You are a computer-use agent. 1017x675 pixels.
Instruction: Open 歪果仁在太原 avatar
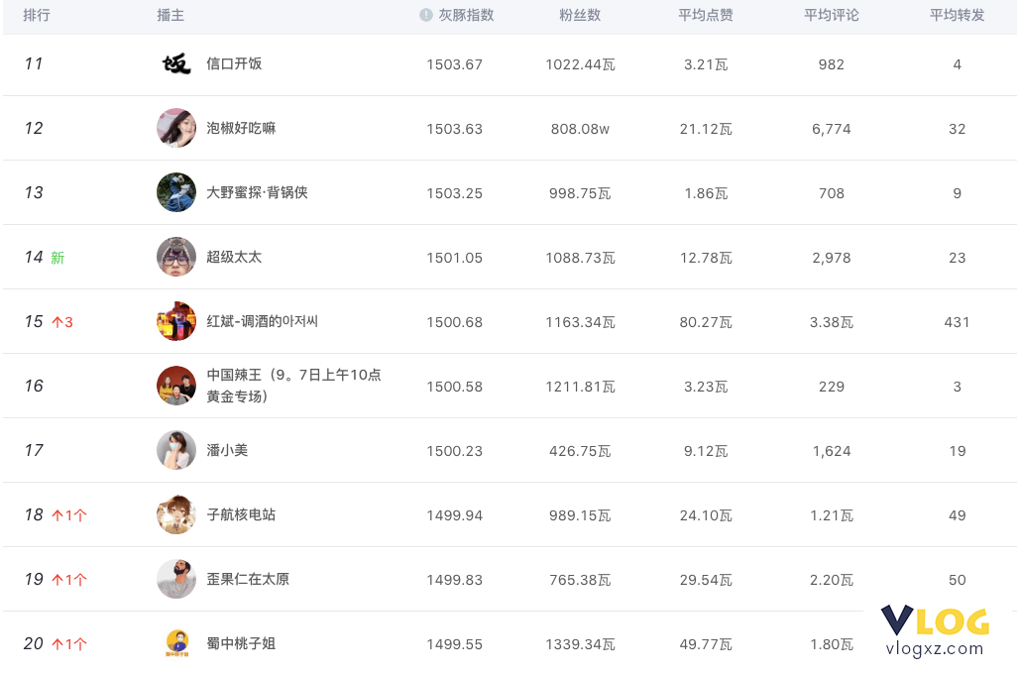pyautogui.click(x=176, y=579)
